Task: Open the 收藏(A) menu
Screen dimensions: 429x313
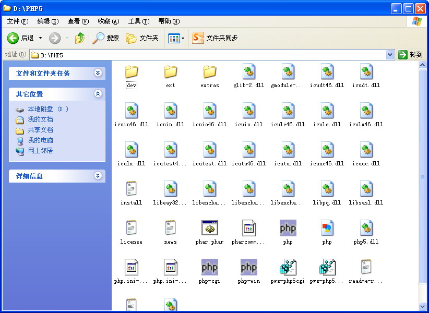Action: pyautogui.click(x=109, y=21)
